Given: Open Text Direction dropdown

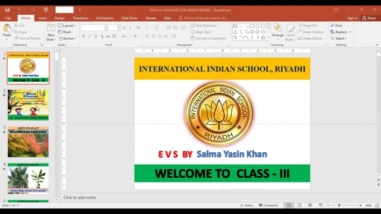Looking at the screenshot, I should coord(205,26).
